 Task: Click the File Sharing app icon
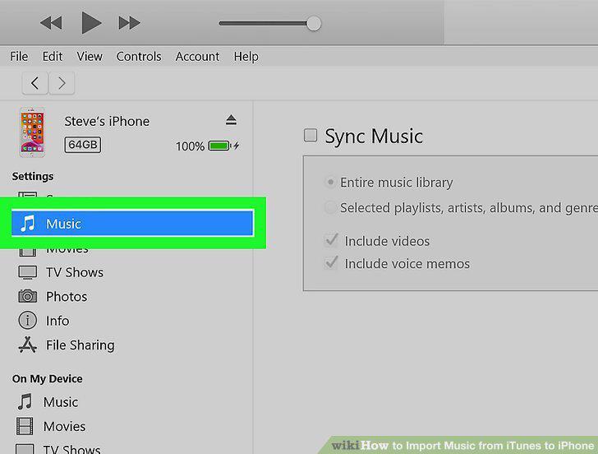27,345
